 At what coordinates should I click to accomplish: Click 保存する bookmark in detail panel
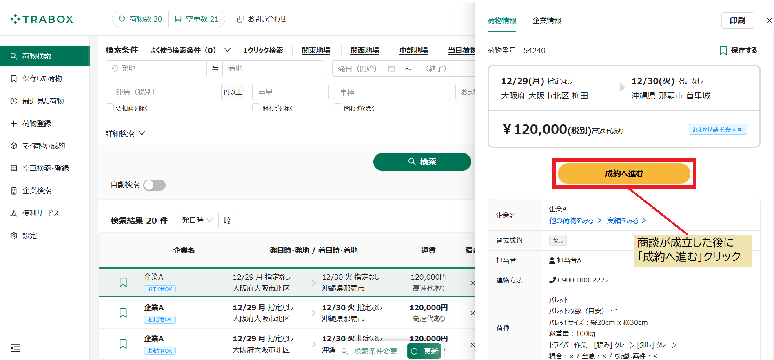(738, 50)
